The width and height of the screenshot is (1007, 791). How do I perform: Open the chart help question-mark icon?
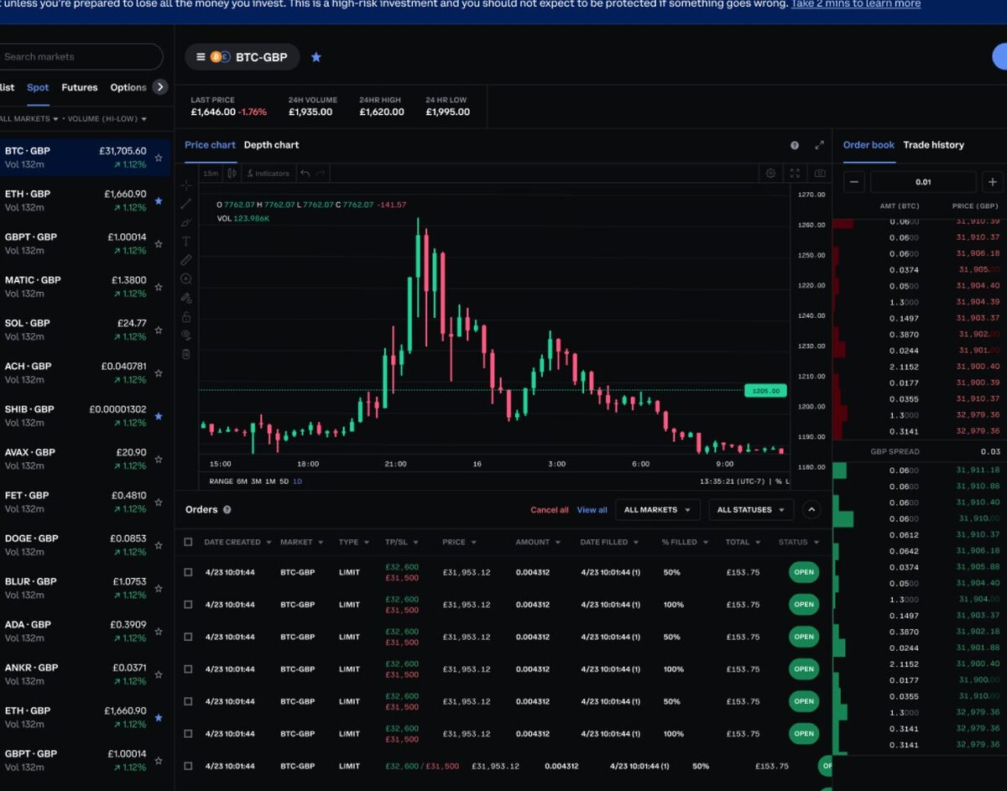[795, 145]
